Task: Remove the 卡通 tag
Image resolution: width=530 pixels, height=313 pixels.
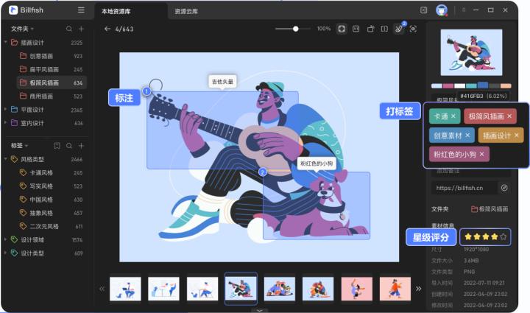Action: 453,116
